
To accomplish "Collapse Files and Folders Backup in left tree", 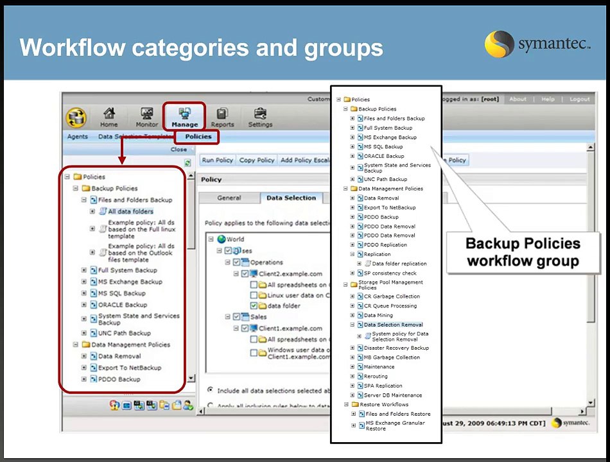I will coord(83,200).
